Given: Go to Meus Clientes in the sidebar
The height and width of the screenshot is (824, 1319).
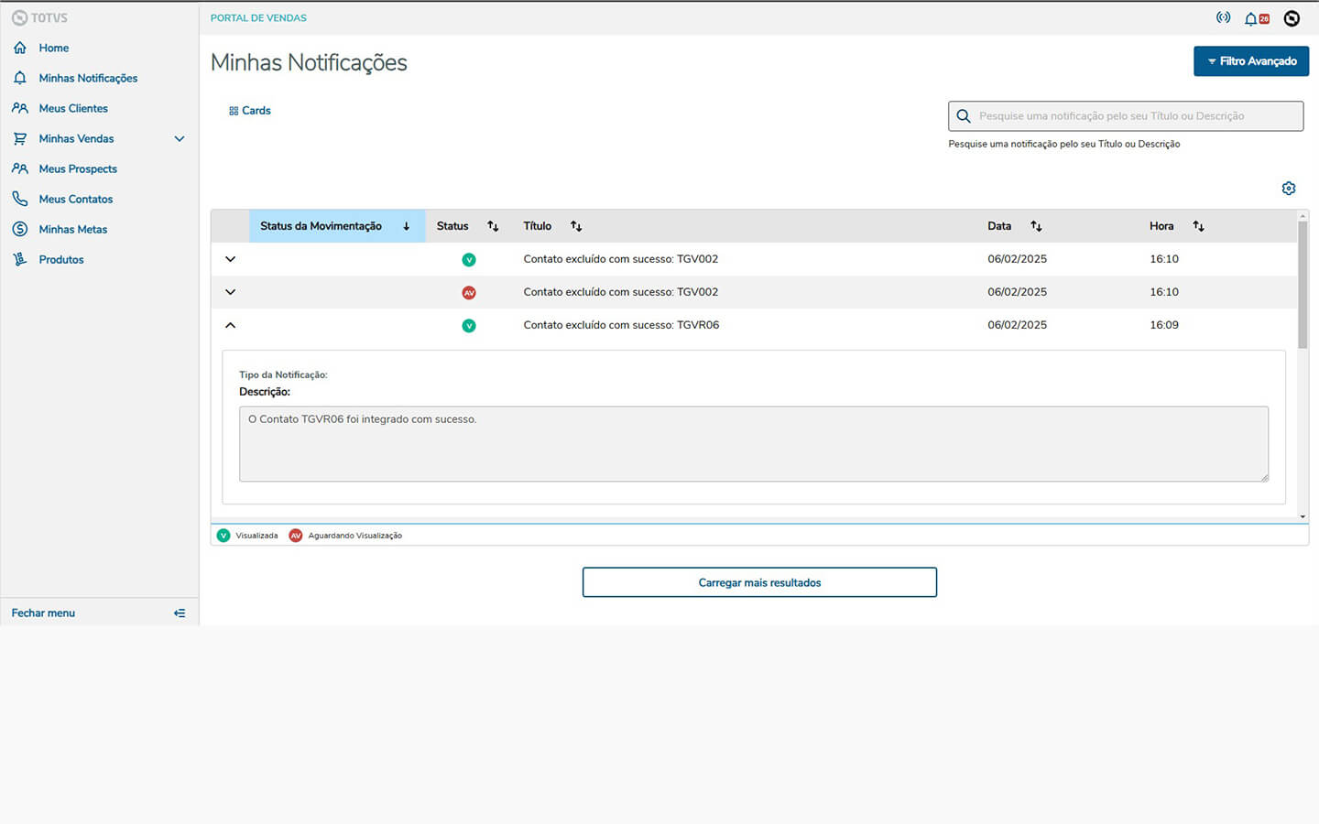Looking at the screenshot, I should [x=73, y=108].
